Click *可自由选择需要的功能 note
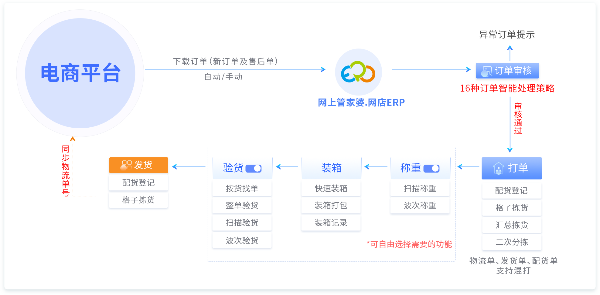This screenshot has width=600, height=295. point(409,244)
